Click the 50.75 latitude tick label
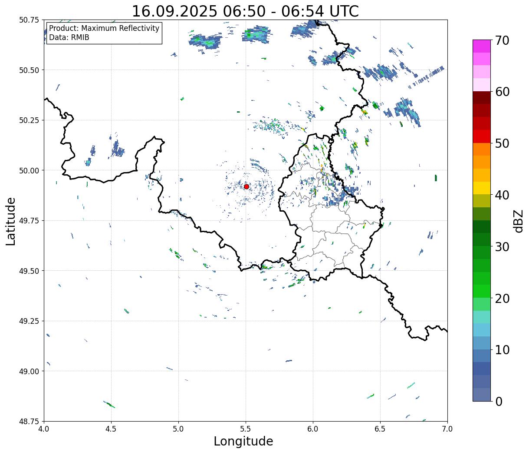This screenshot has width=529, height=452. pyautogui.click(x=29, y=20)
